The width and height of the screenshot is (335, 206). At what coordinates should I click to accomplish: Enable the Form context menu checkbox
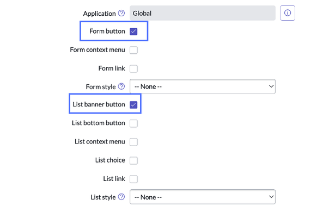(133, 50)
